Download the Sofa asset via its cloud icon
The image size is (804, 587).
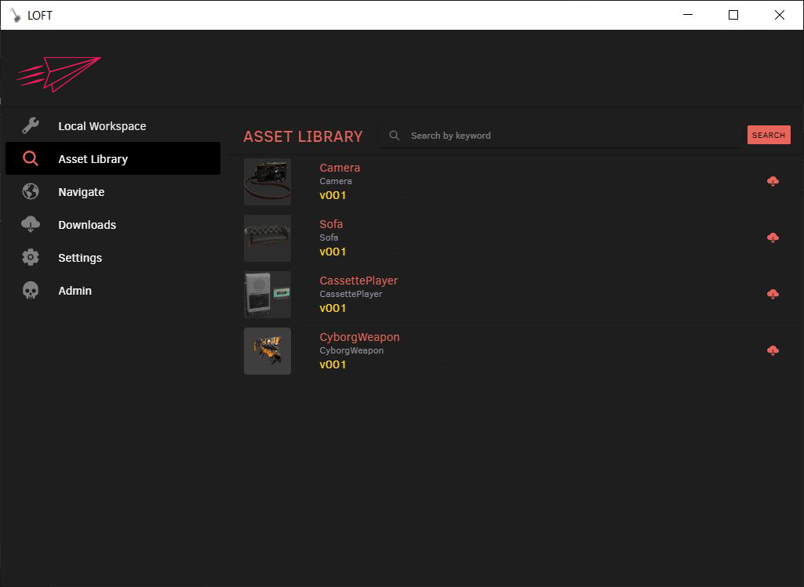click(x=773, y=237)
